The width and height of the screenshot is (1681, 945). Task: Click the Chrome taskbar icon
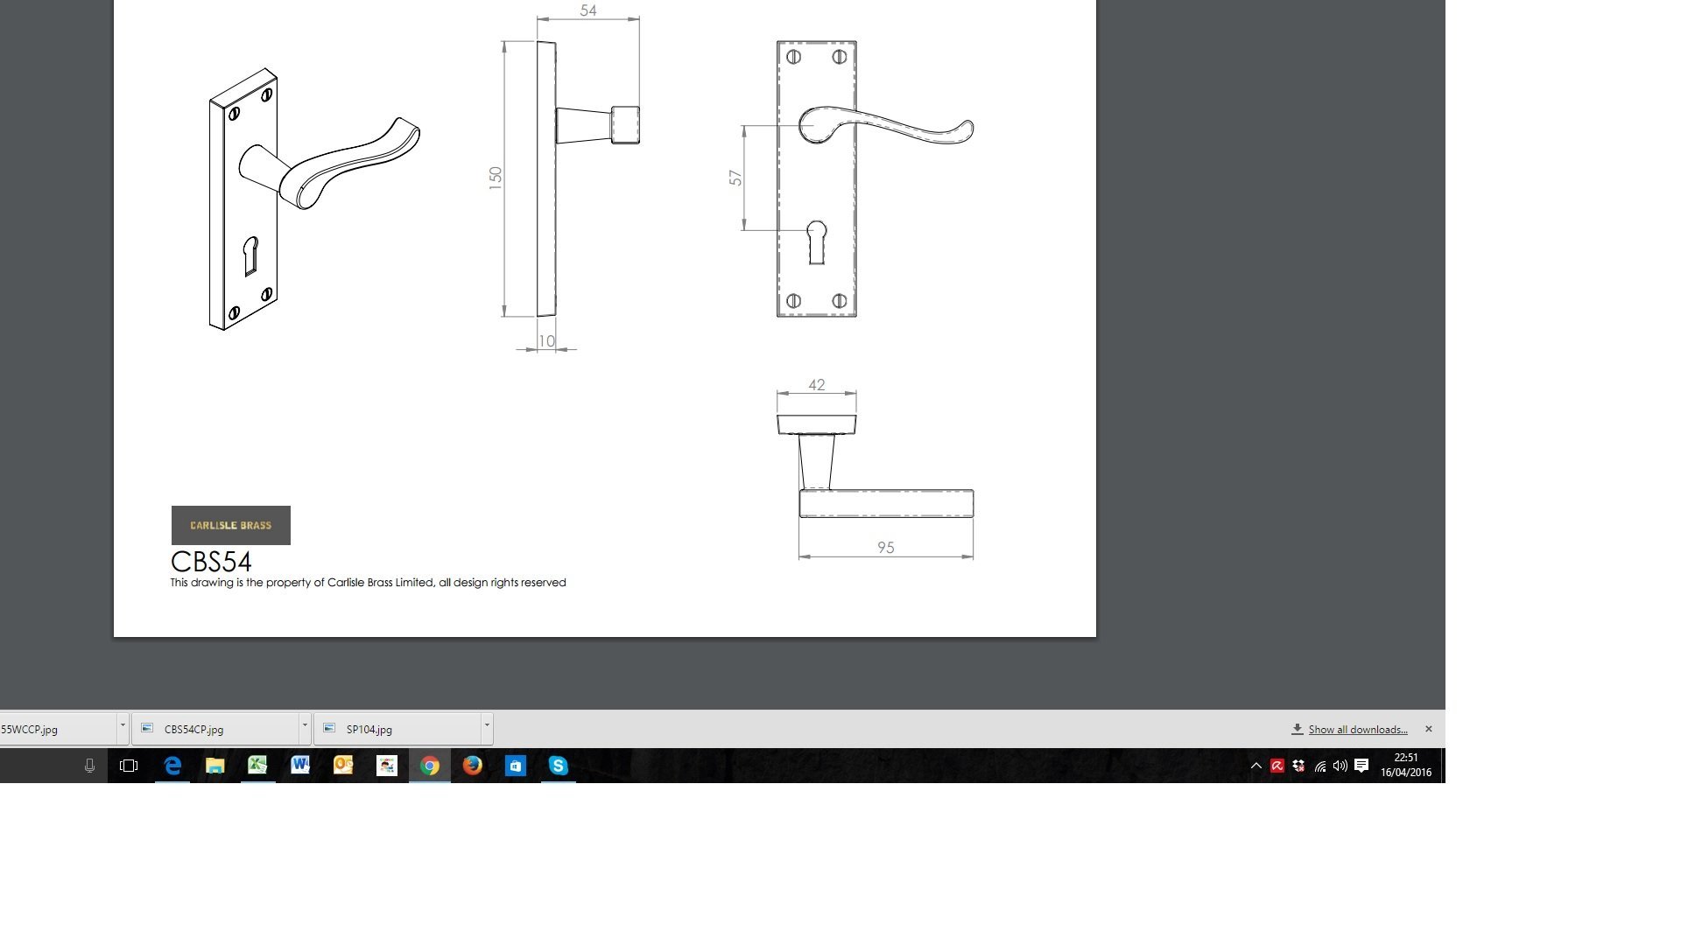(x=429, y=766)
